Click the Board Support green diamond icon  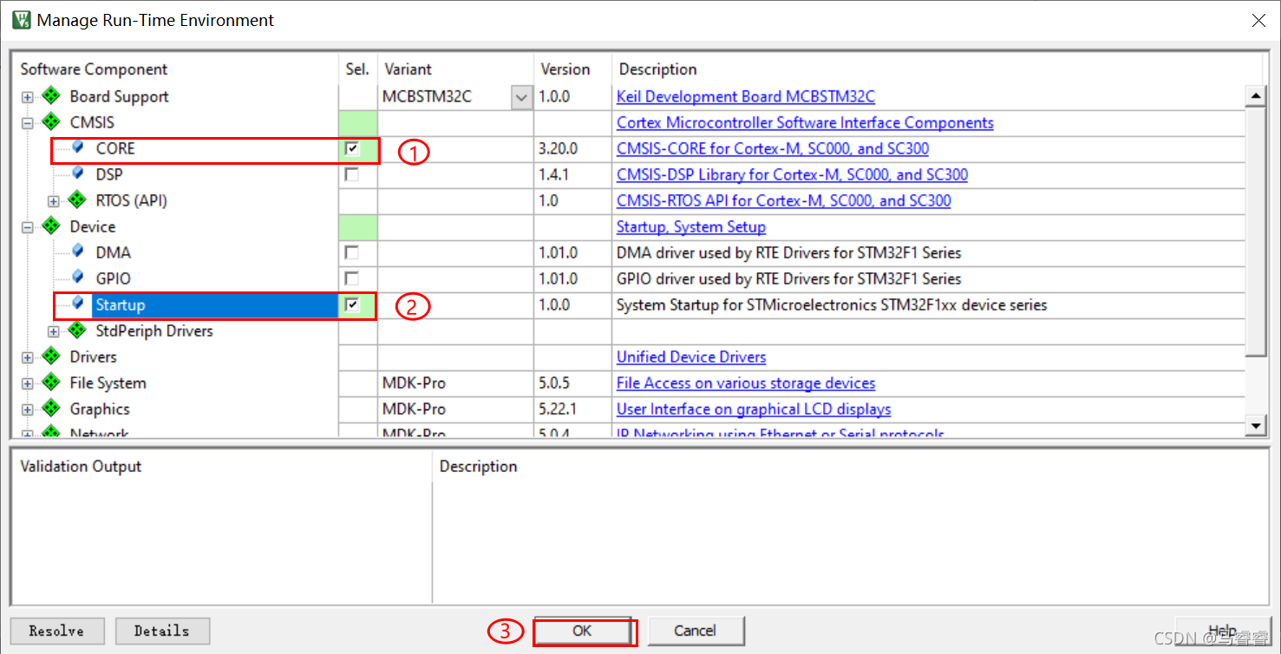click(x=51, y=96)
